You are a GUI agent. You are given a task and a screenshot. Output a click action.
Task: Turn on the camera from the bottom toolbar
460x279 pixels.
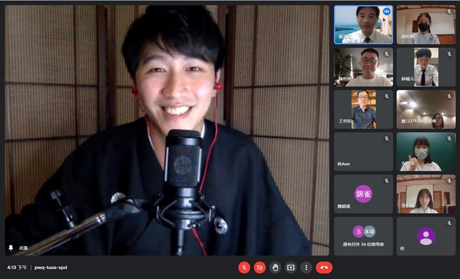coord(259,267)
